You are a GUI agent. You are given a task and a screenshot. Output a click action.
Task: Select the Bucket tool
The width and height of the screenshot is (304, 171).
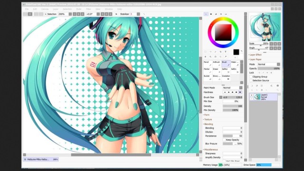tap(208, 78)
